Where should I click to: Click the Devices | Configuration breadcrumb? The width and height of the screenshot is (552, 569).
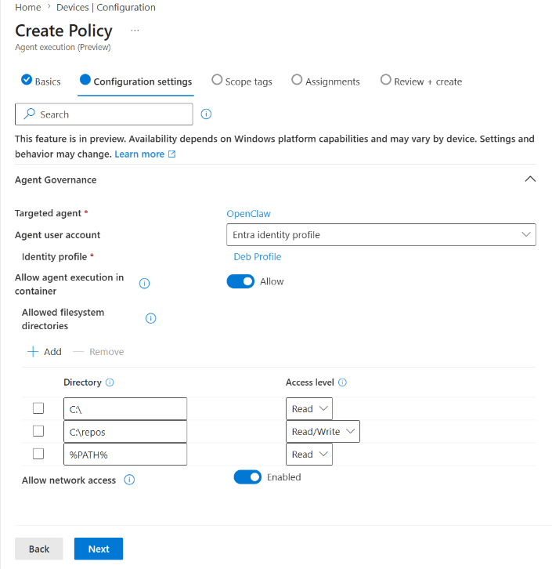(x=106, y=7)
